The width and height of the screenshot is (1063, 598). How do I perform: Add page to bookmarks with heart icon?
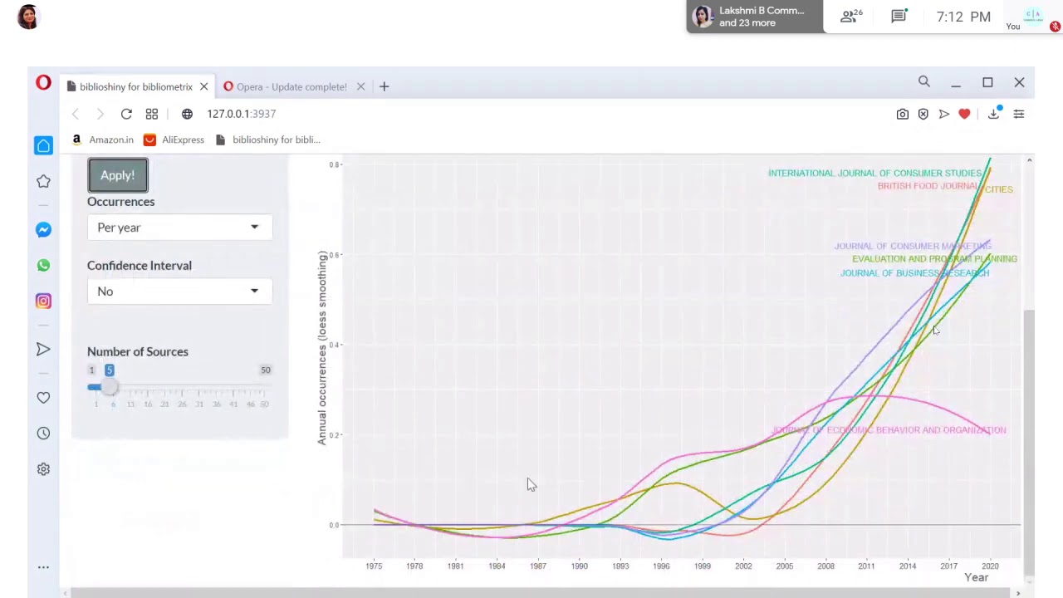click(964, 114)
